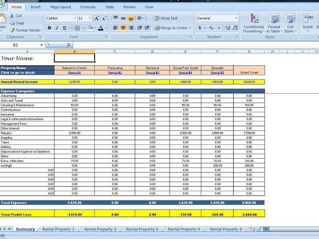The height and width of the screenshot is (239, 319).
Task: Click Increase Indent icon
Action: tap(147, 28)
